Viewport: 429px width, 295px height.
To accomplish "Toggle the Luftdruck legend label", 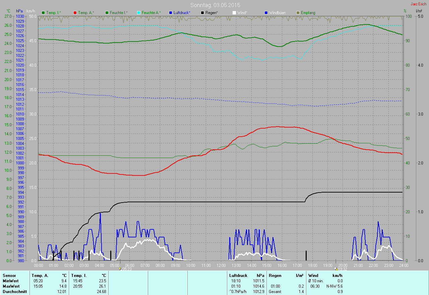I will coord(182,13).
